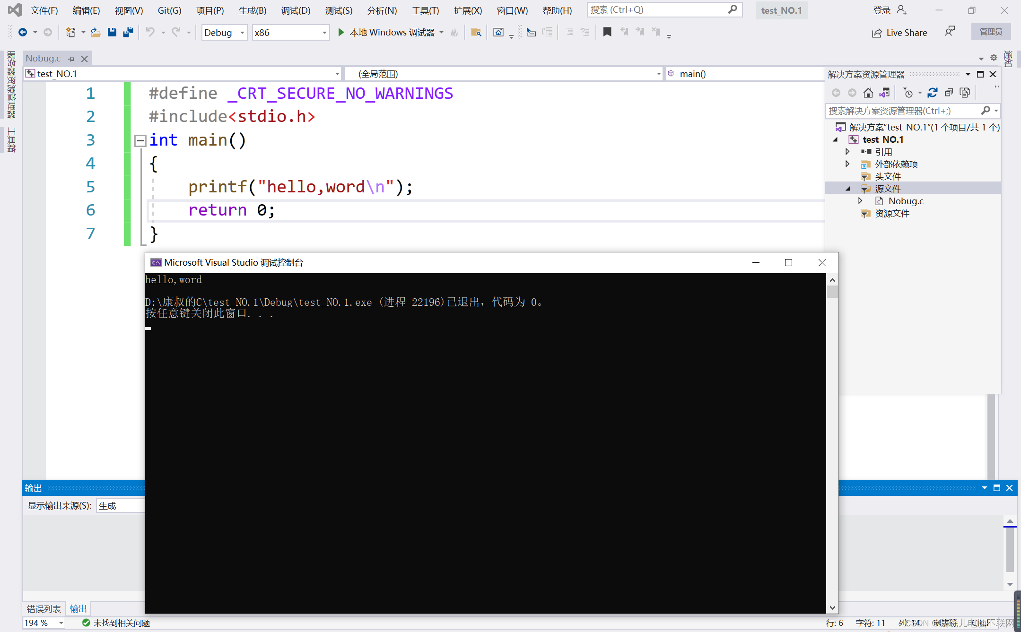The height and width of the screenshot is (632, 1021).
Task: Pin the Nobug.c editor tab
Action: [x=71, y=59]
